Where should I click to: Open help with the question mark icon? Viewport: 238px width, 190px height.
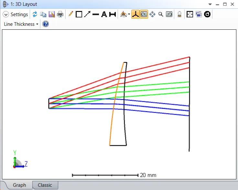click(46, 24)
